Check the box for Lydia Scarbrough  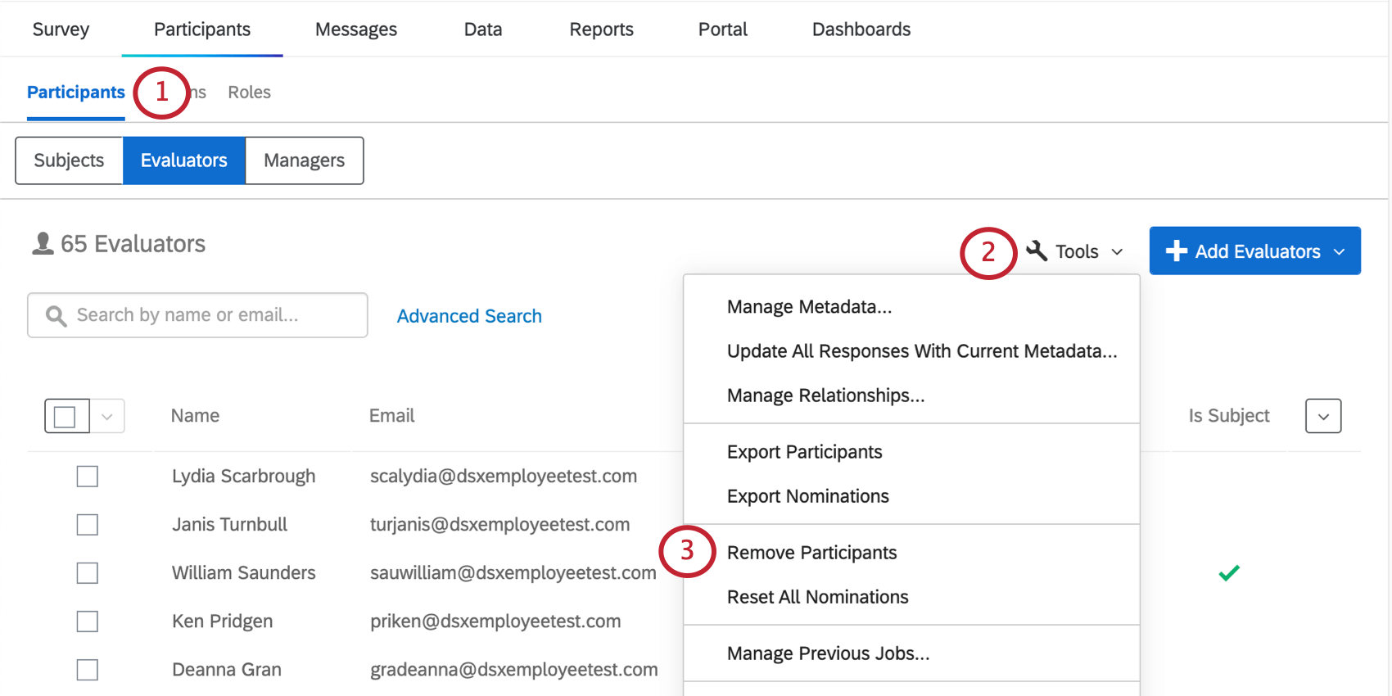point(88,477)
